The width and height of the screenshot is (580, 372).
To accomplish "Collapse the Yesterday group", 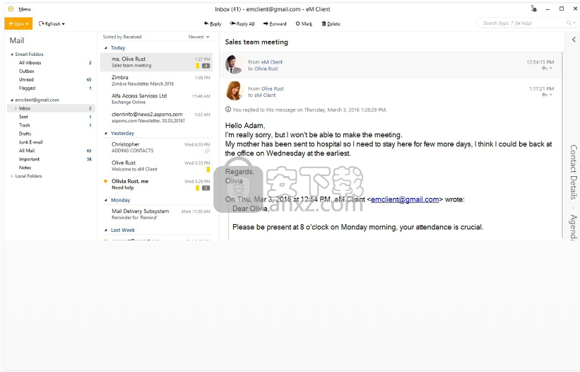I will pos(106,133).
